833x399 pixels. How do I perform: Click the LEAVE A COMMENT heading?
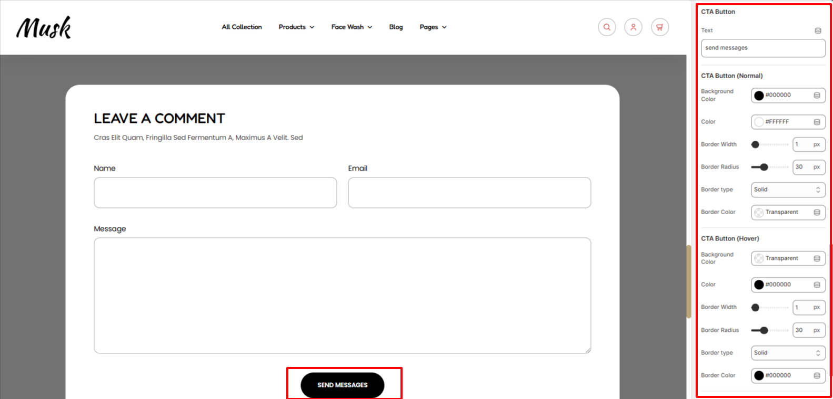[159, 119]
